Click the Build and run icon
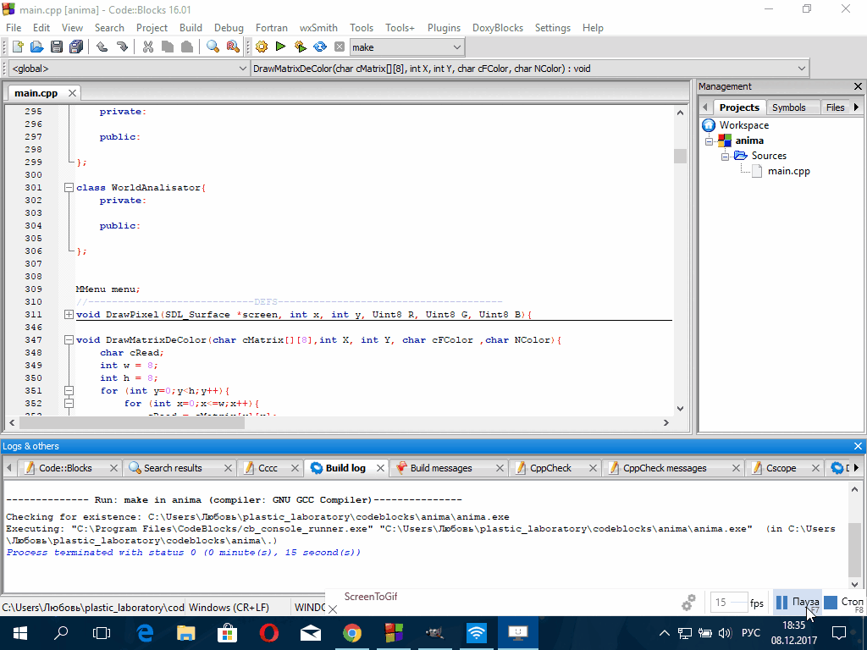Screen dimensions: 867x650 coord(301,47)
